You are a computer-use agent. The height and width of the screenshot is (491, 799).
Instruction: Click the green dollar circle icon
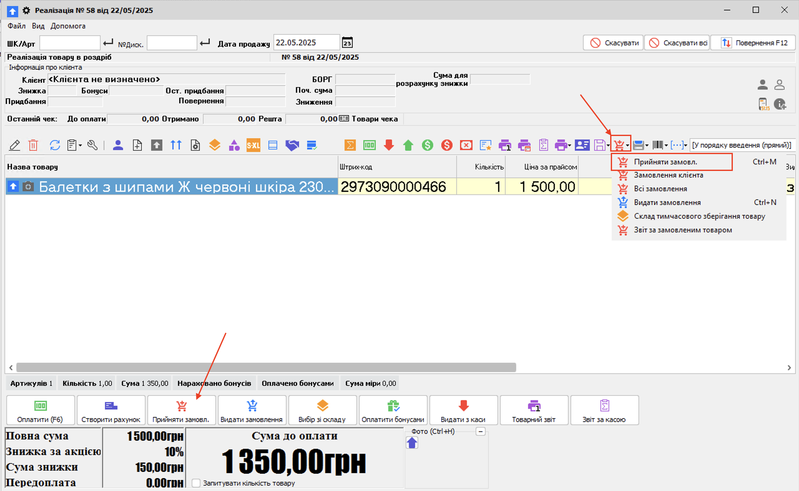pyautogui.click(x=427, y=145)
